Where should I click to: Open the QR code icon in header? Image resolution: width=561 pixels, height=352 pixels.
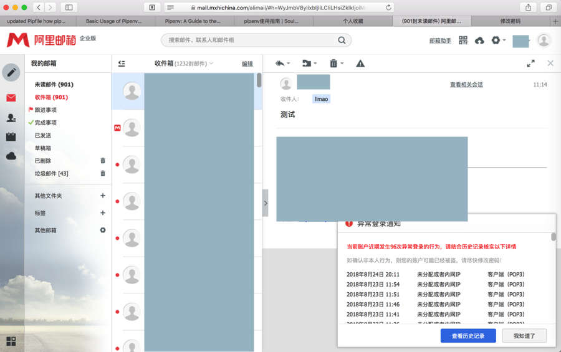click(x=463, y=40)
